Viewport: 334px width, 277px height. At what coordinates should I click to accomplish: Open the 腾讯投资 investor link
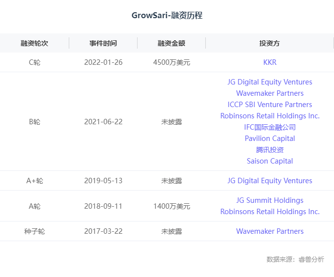(x=270, y=150)
